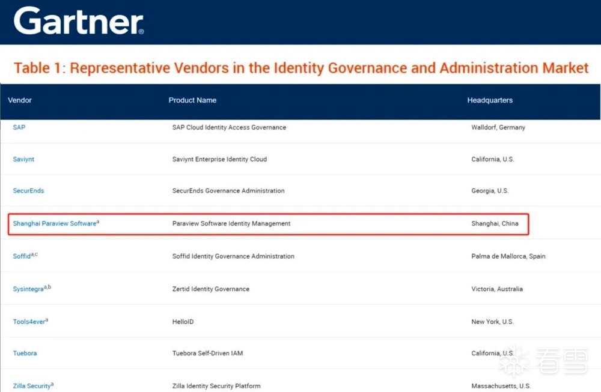This screenshot has width=601, height=392.
Task: Open the Shanghai Paraview Software link
Action: (x=56, y=223)
